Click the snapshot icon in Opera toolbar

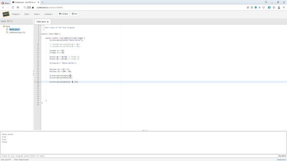(x=248, y=8)
